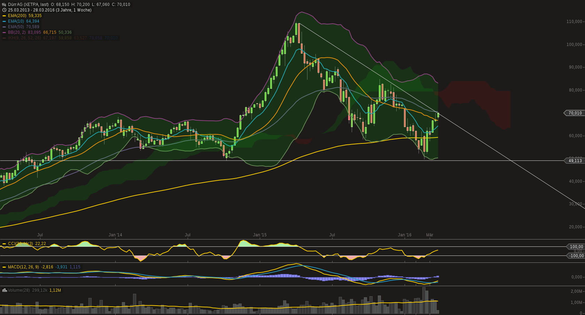Click the candlestick chart-type icon beside Dürr AG
Viewport: 585px width, 315px height.
[x=4, y=5]
